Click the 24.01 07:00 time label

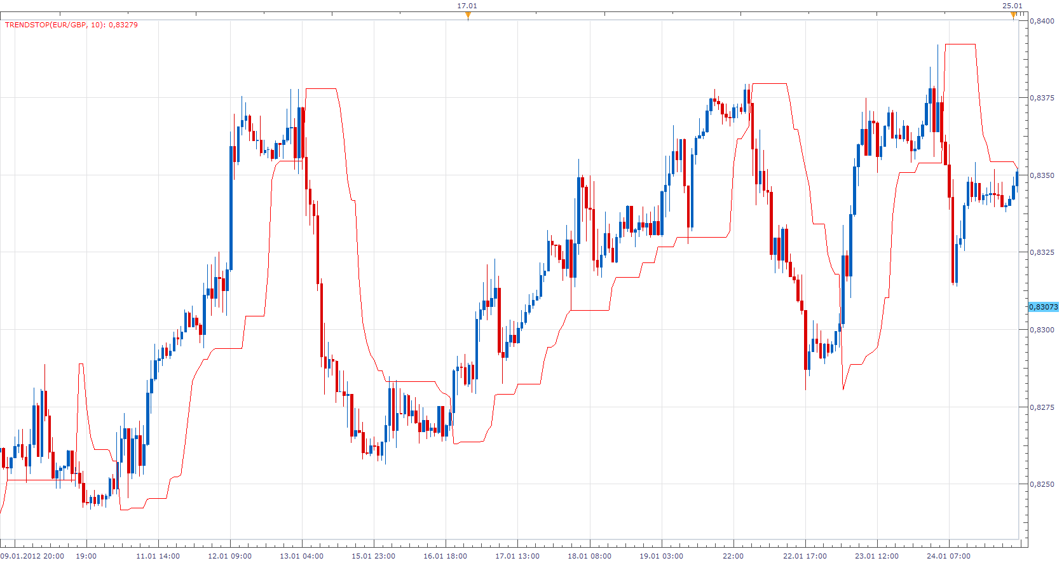[x=948, y=556]
